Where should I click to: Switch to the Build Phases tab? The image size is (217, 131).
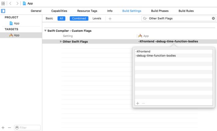[160, 11]
